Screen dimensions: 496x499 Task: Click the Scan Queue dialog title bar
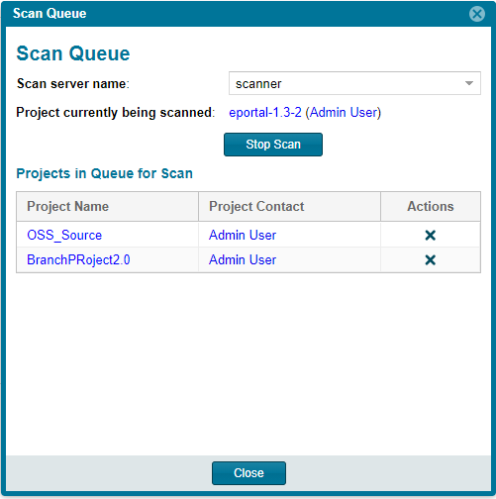(238, 14)
